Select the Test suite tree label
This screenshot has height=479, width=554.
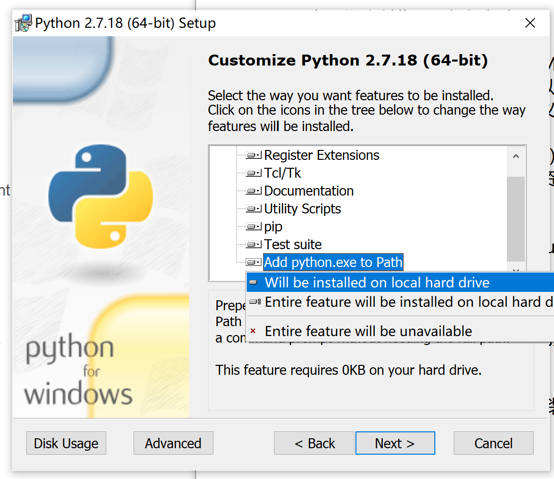[x=293, y=244]
